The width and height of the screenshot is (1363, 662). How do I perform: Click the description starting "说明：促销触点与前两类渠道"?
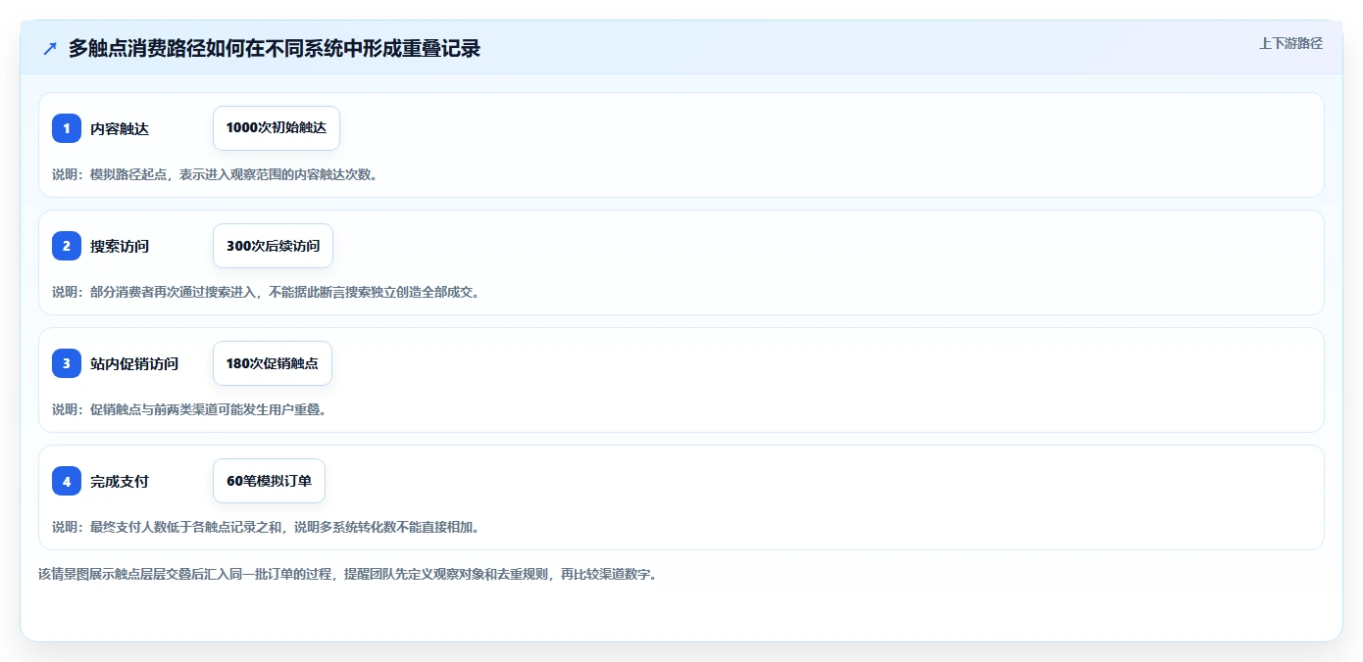(189, 409)
